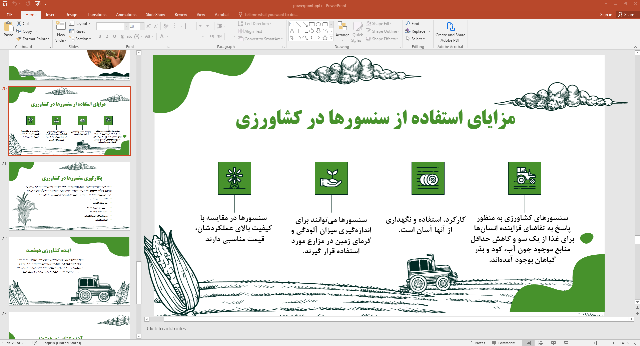Click the Share button
640x346 pixels.
(x=626, y=14)
